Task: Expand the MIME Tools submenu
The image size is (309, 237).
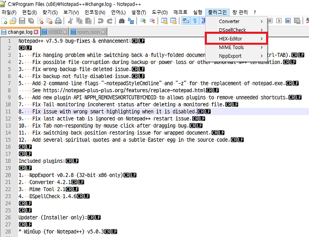Action: tap(236, 47)
